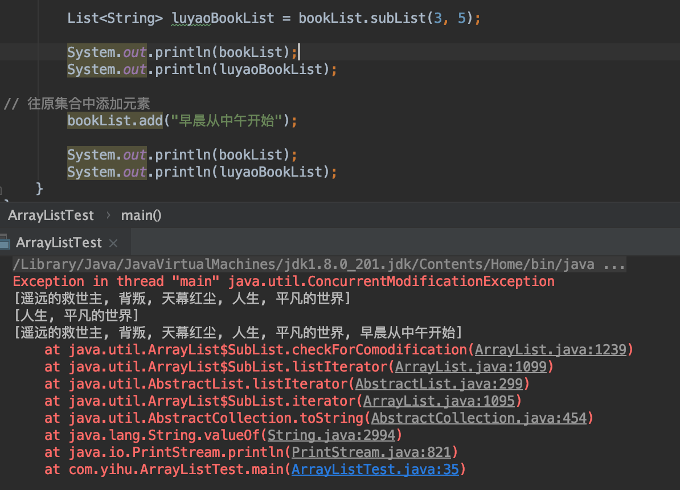
Task: Open ArrayListTest.java:35 stack trace link
Action: 375,469
